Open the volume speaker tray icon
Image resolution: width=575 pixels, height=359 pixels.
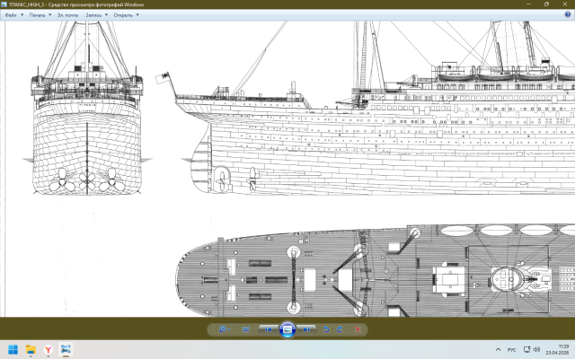tap(537, 349)
